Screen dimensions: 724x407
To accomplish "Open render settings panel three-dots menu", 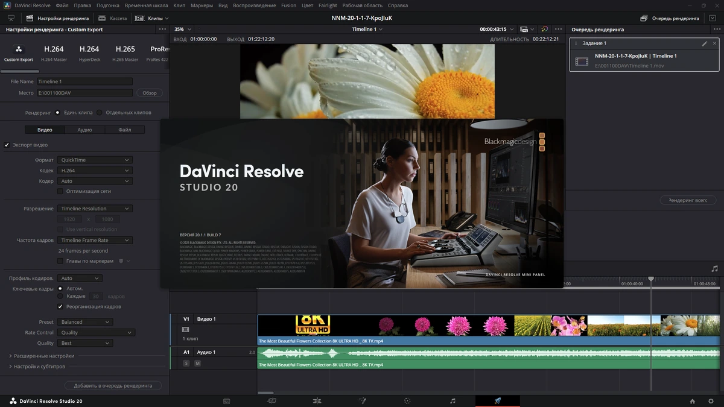I will click(x=162, y=29).
